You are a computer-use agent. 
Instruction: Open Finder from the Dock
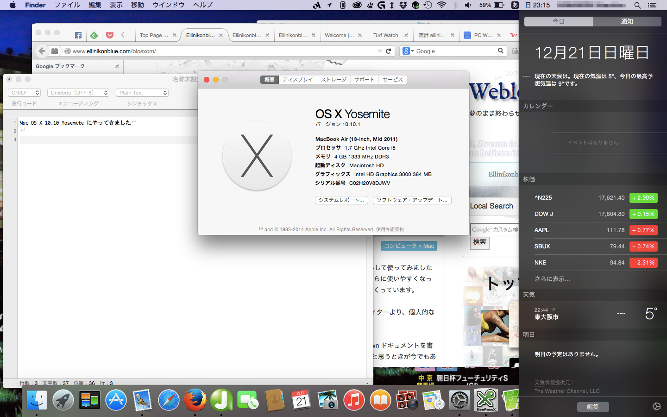[37, 400]
